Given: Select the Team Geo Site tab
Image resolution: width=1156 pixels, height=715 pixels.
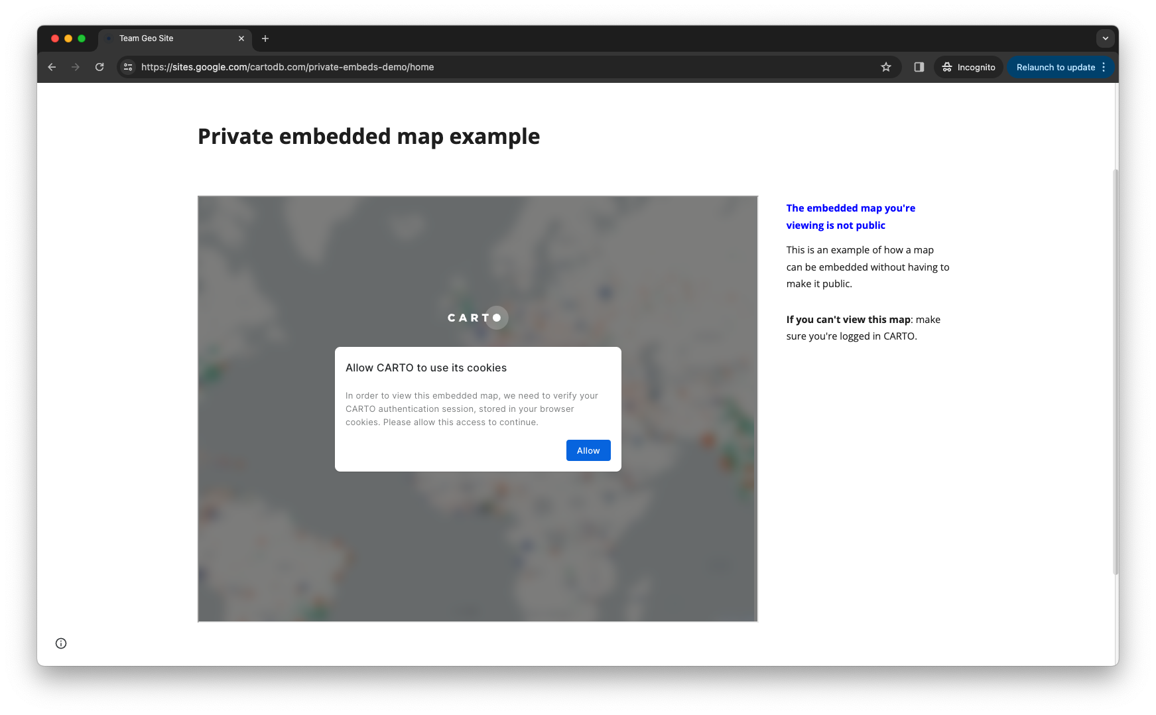Looking at the screenshot, I should point(166,38).
